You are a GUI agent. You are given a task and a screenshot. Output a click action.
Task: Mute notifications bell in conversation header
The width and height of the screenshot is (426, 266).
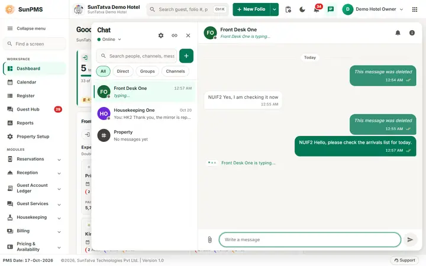click(398, 33)
